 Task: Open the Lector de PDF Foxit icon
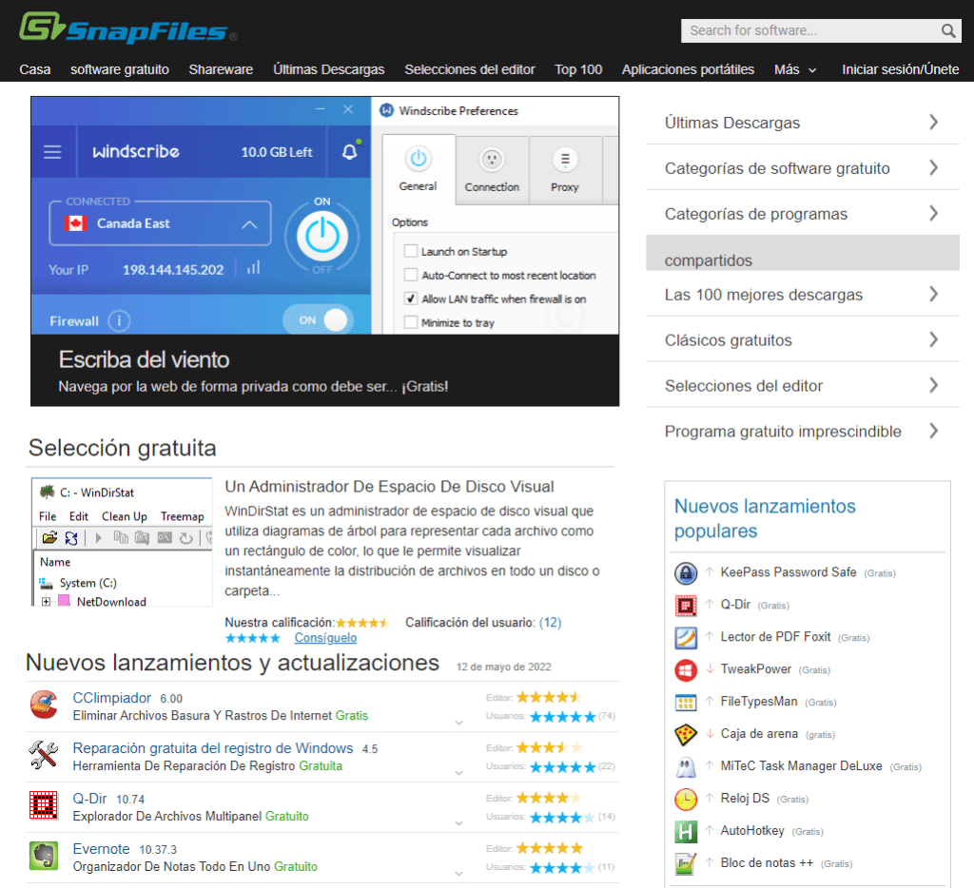686,637
